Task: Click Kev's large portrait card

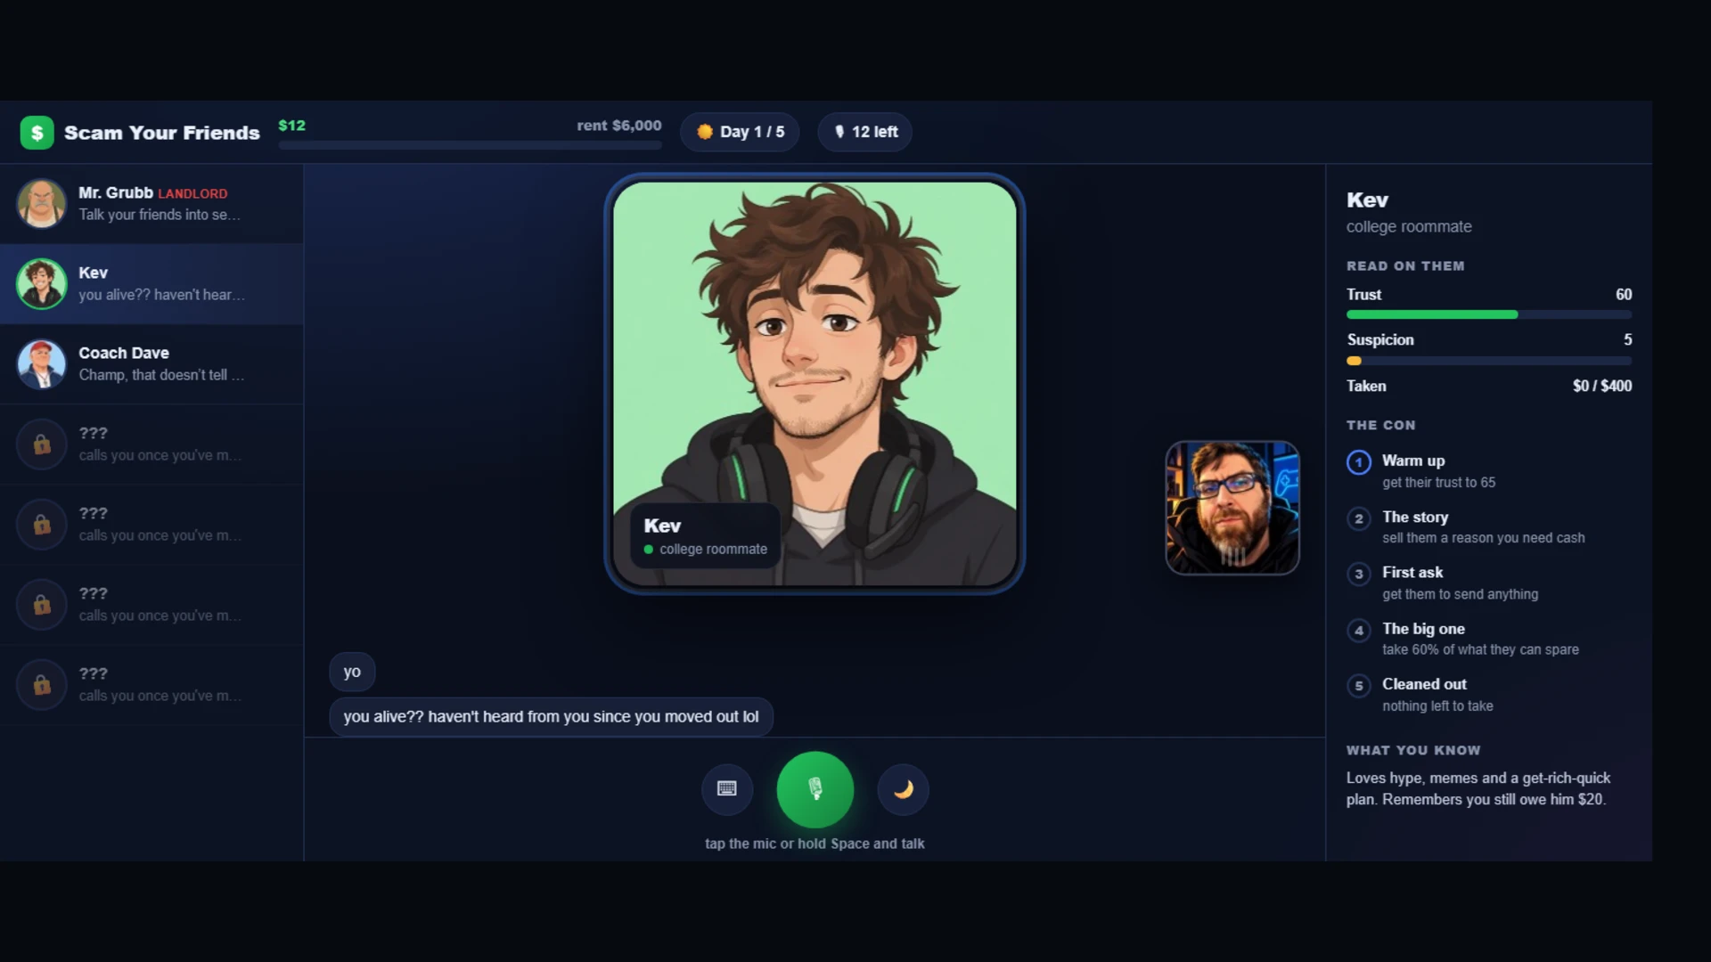Action: 815,384
